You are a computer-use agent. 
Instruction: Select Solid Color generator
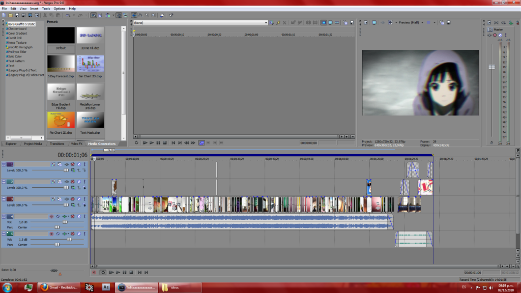[x=15, y=56]
